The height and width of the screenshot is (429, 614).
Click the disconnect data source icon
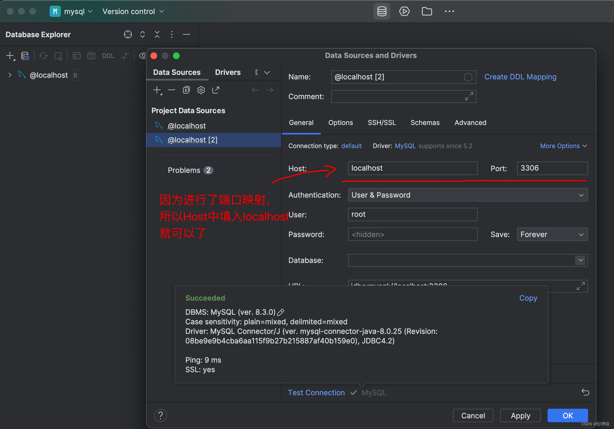[x=58, y=56]
